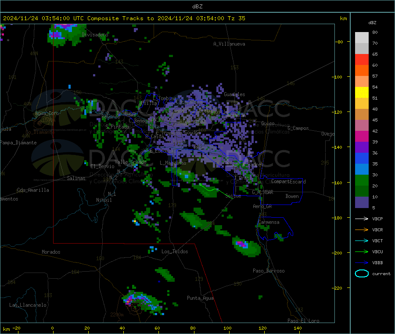Click the G_ALVEAR map label
The height and width of the screenshot is (334, 395).
[262, 192]
